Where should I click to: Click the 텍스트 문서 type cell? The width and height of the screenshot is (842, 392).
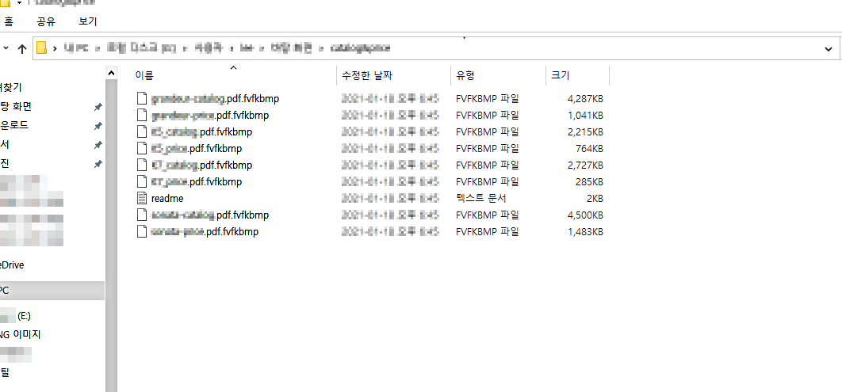[481, 199]
